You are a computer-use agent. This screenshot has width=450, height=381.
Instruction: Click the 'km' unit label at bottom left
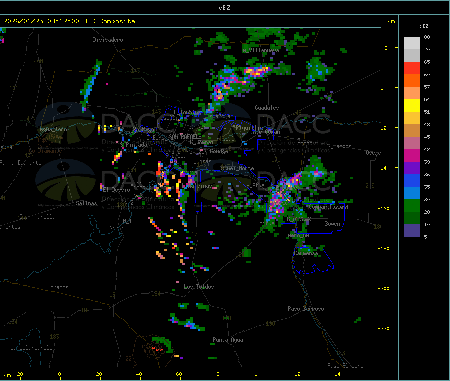click(7, 375)
